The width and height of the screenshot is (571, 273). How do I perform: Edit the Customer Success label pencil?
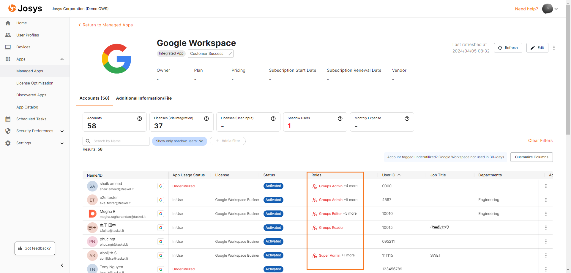(x=230, y=54)
